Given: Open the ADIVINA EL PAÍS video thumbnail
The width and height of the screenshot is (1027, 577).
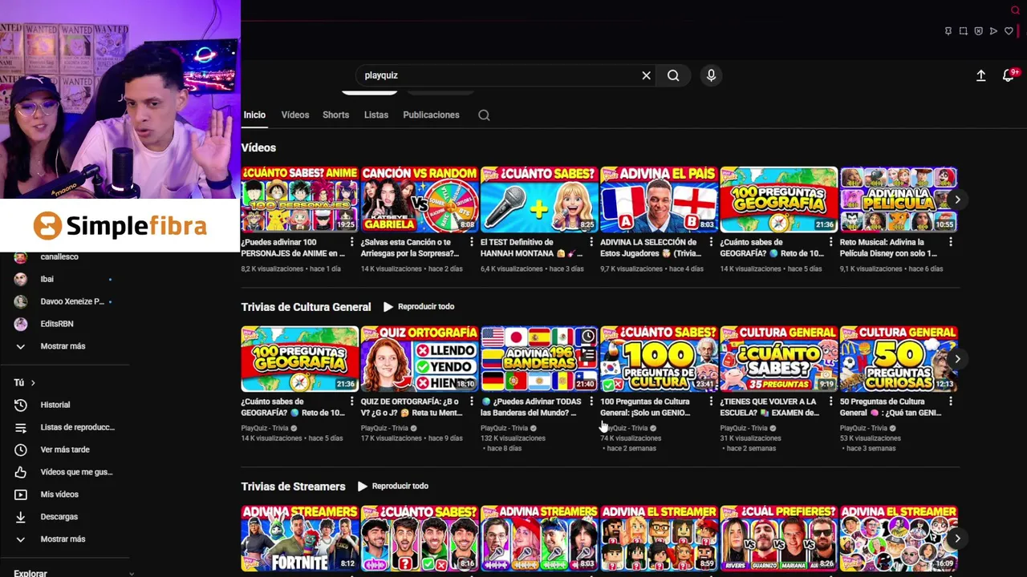Looking at the screenshot, I should (x=659, y=200).
